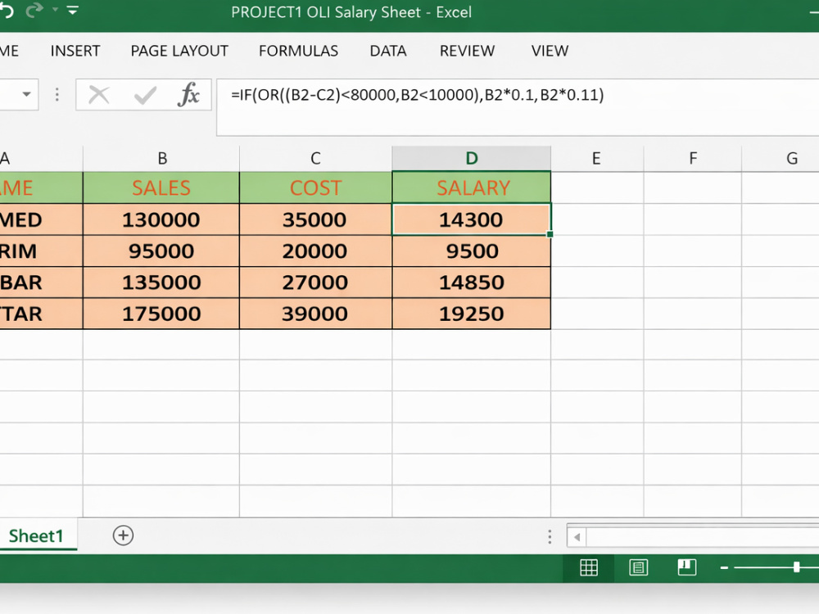This screenshot has height=614, width=819.
Task: Click the COST header cell
Action: [x=315, y=187]
